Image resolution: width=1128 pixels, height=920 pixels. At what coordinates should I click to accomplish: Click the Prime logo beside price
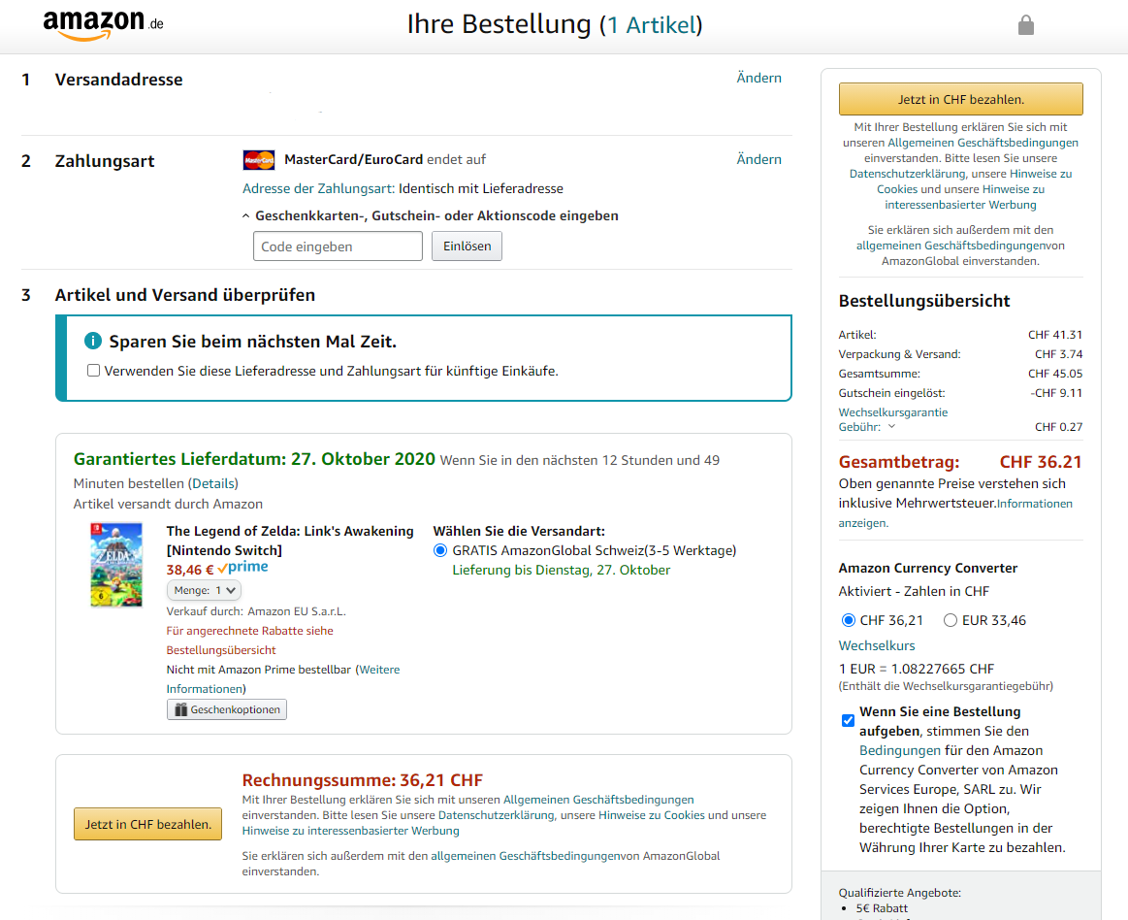coord(243,569)
